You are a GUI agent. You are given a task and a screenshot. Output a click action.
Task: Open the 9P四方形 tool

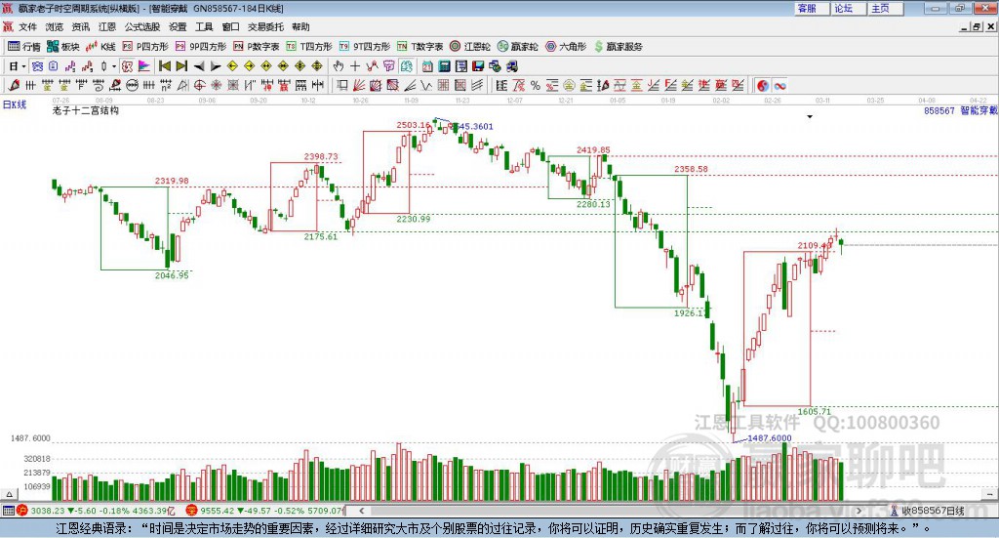pos(201,47)
